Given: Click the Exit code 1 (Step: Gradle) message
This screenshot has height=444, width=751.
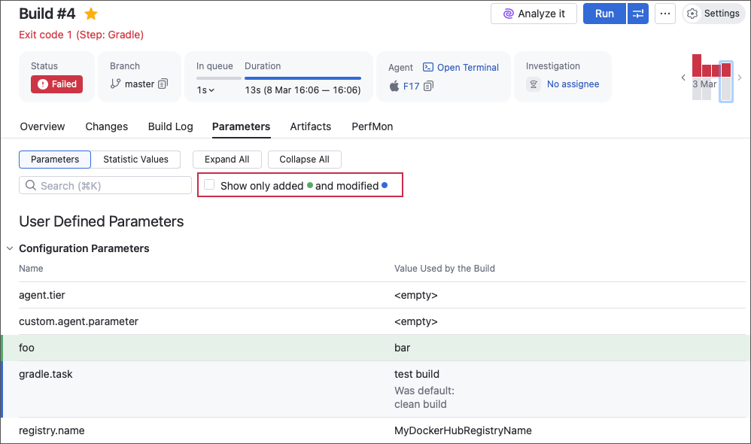Looking at the screenshot, I should (x=81, y=35).
